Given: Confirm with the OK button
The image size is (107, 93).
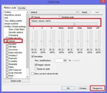Looking at the screenshot, I should [x=68, y=88].
